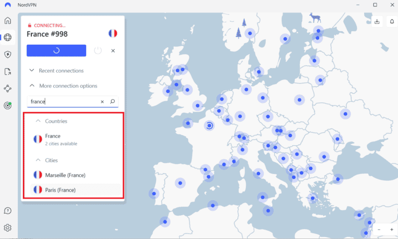Select Marseille (France) city
The image size is (398, 239).
pyautogui.click(x=76, y=175)
